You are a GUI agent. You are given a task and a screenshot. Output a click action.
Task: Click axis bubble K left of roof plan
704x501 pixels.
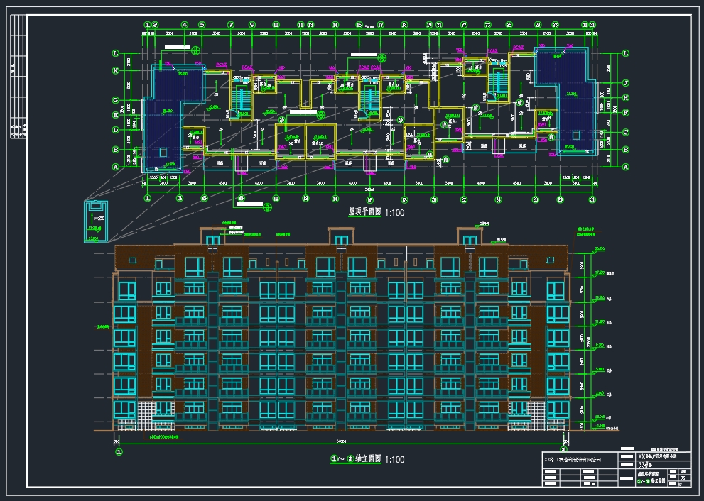coord(114,70)
